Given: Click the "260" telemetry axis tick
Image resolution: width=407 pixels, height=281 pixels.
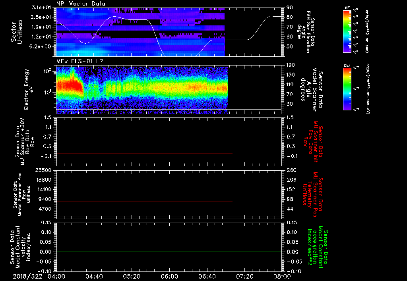Looking at the screenshot, I should point(291,170).
